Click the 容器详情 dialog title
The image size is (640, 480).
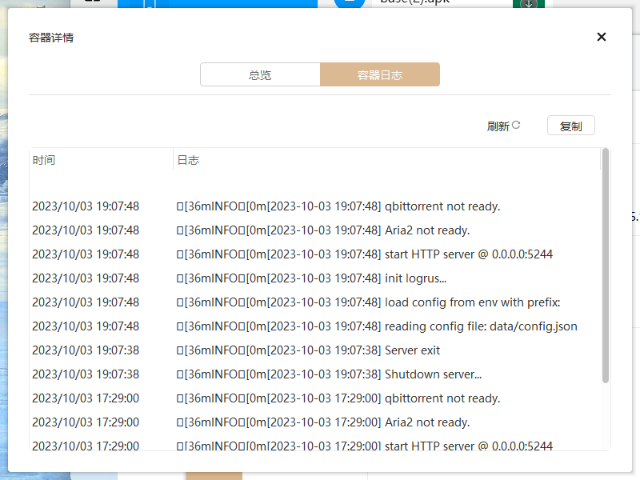[51, 38]
